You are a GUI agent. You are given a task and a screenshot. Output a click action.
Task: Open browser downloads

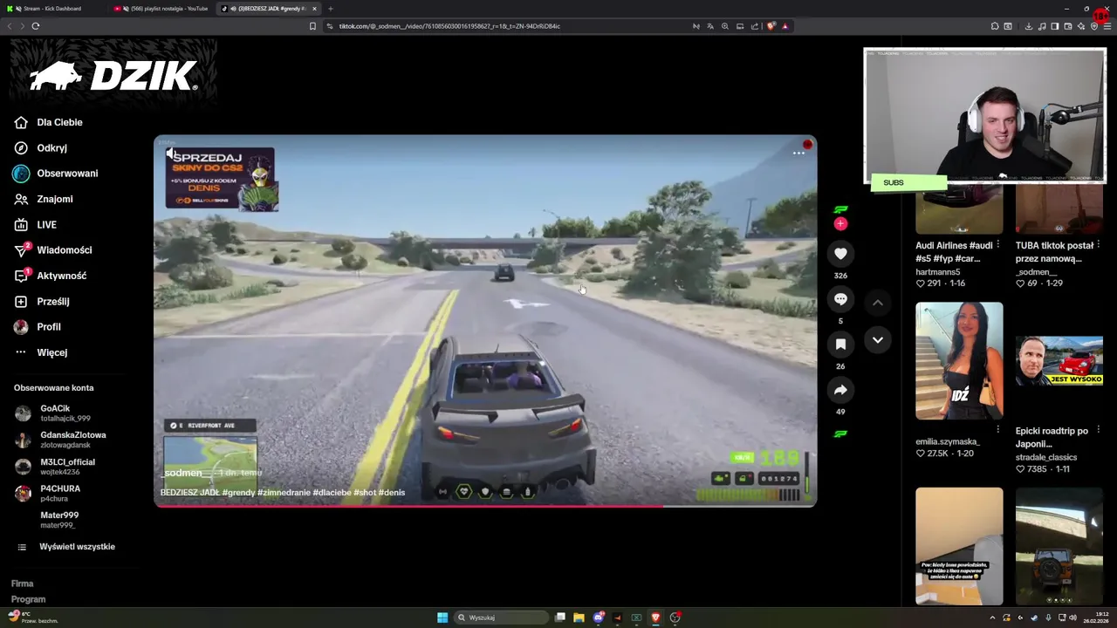(x=1029, y=26)
